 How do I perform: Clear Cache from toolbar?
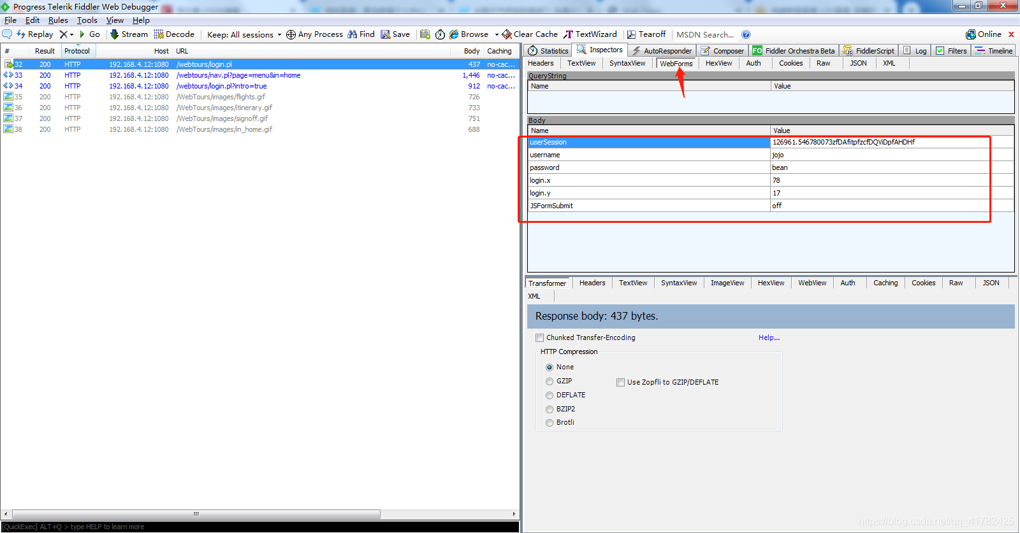(530, 34)
